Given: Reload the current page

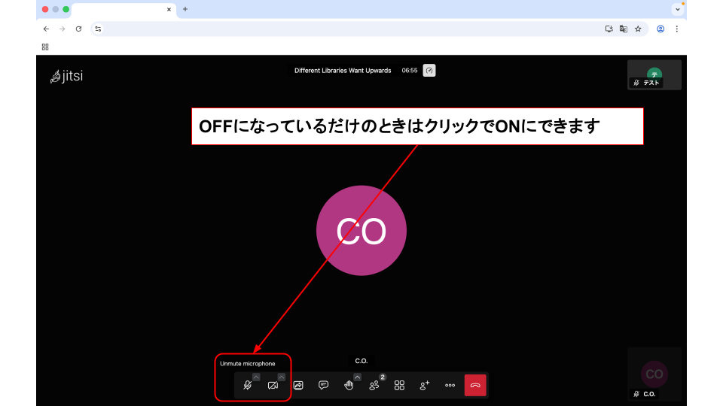Looking at the screenshot, I should 78,29.
